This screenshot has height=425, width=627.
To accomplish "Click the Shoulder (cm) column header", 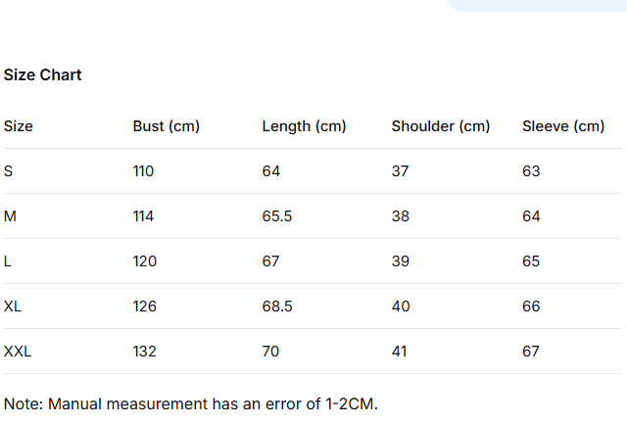I will tap(441, 126).
